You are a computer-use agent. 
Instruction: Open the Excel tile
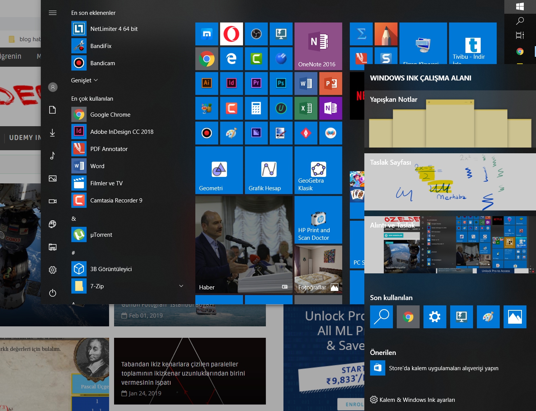click(306, 108)
